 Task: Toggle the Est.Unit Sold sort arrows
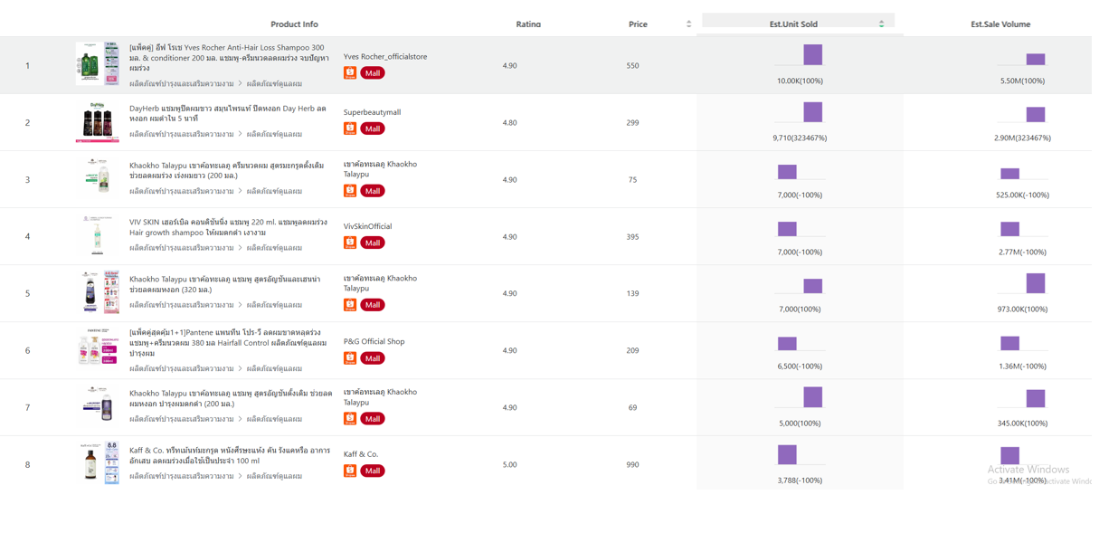pyautogui.click(x=881, y=24)
